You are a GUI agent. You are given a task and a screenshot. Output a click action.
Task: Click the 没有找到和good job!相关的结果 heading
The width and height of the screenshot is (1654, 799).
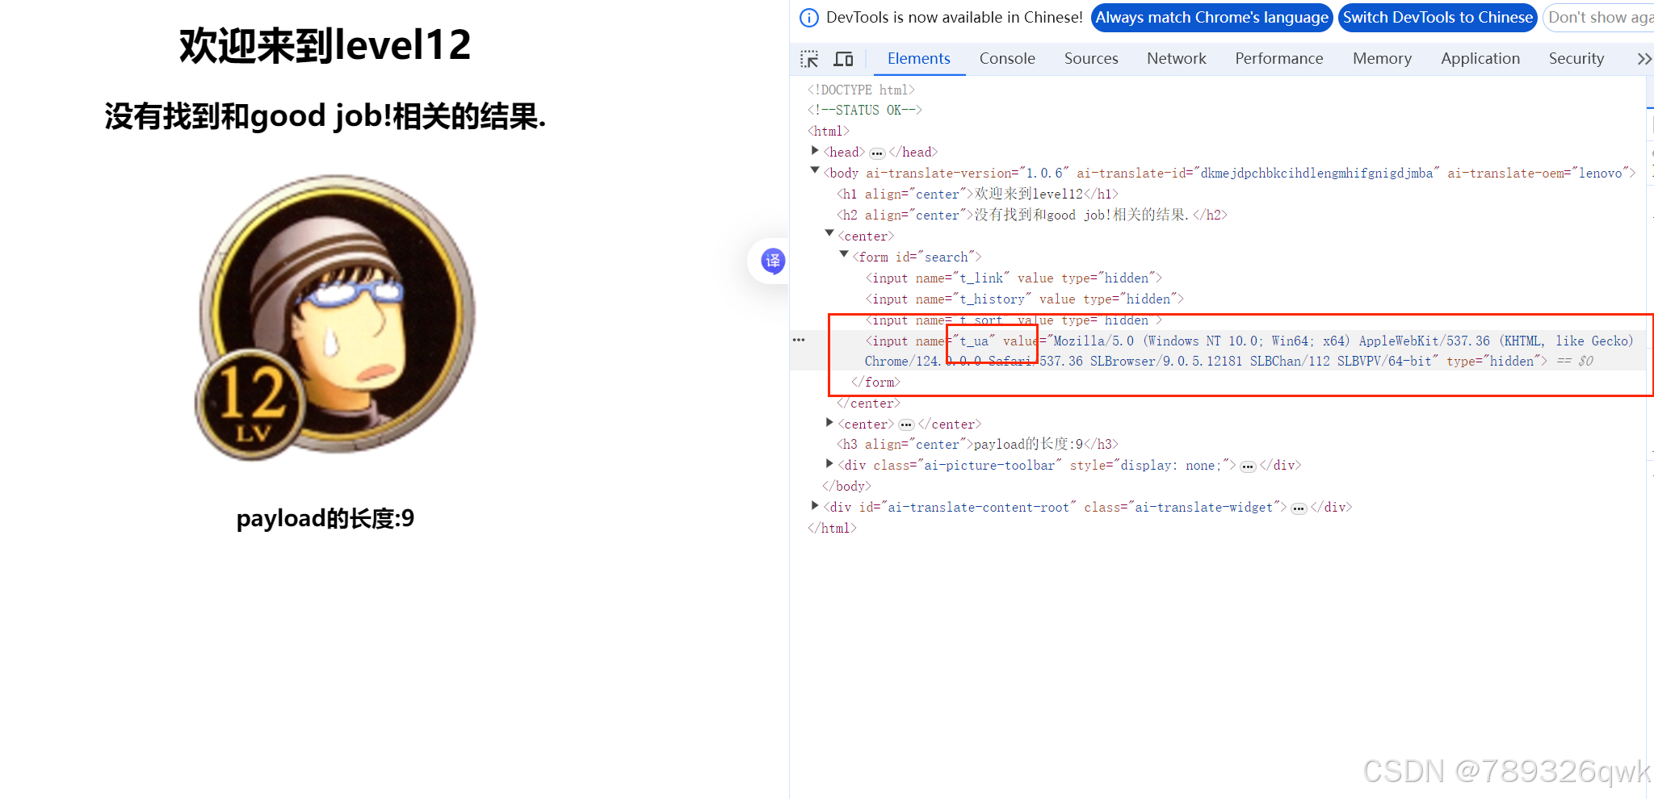[x=325, y=116]
